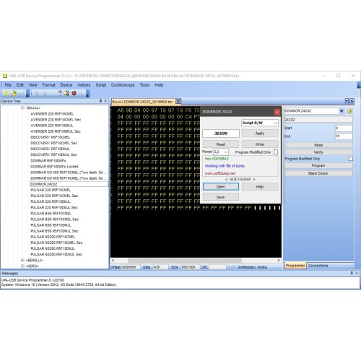The height and width of the screenshot is (361, 361).
Task: Open the Device menu
Action: [66, 85]
